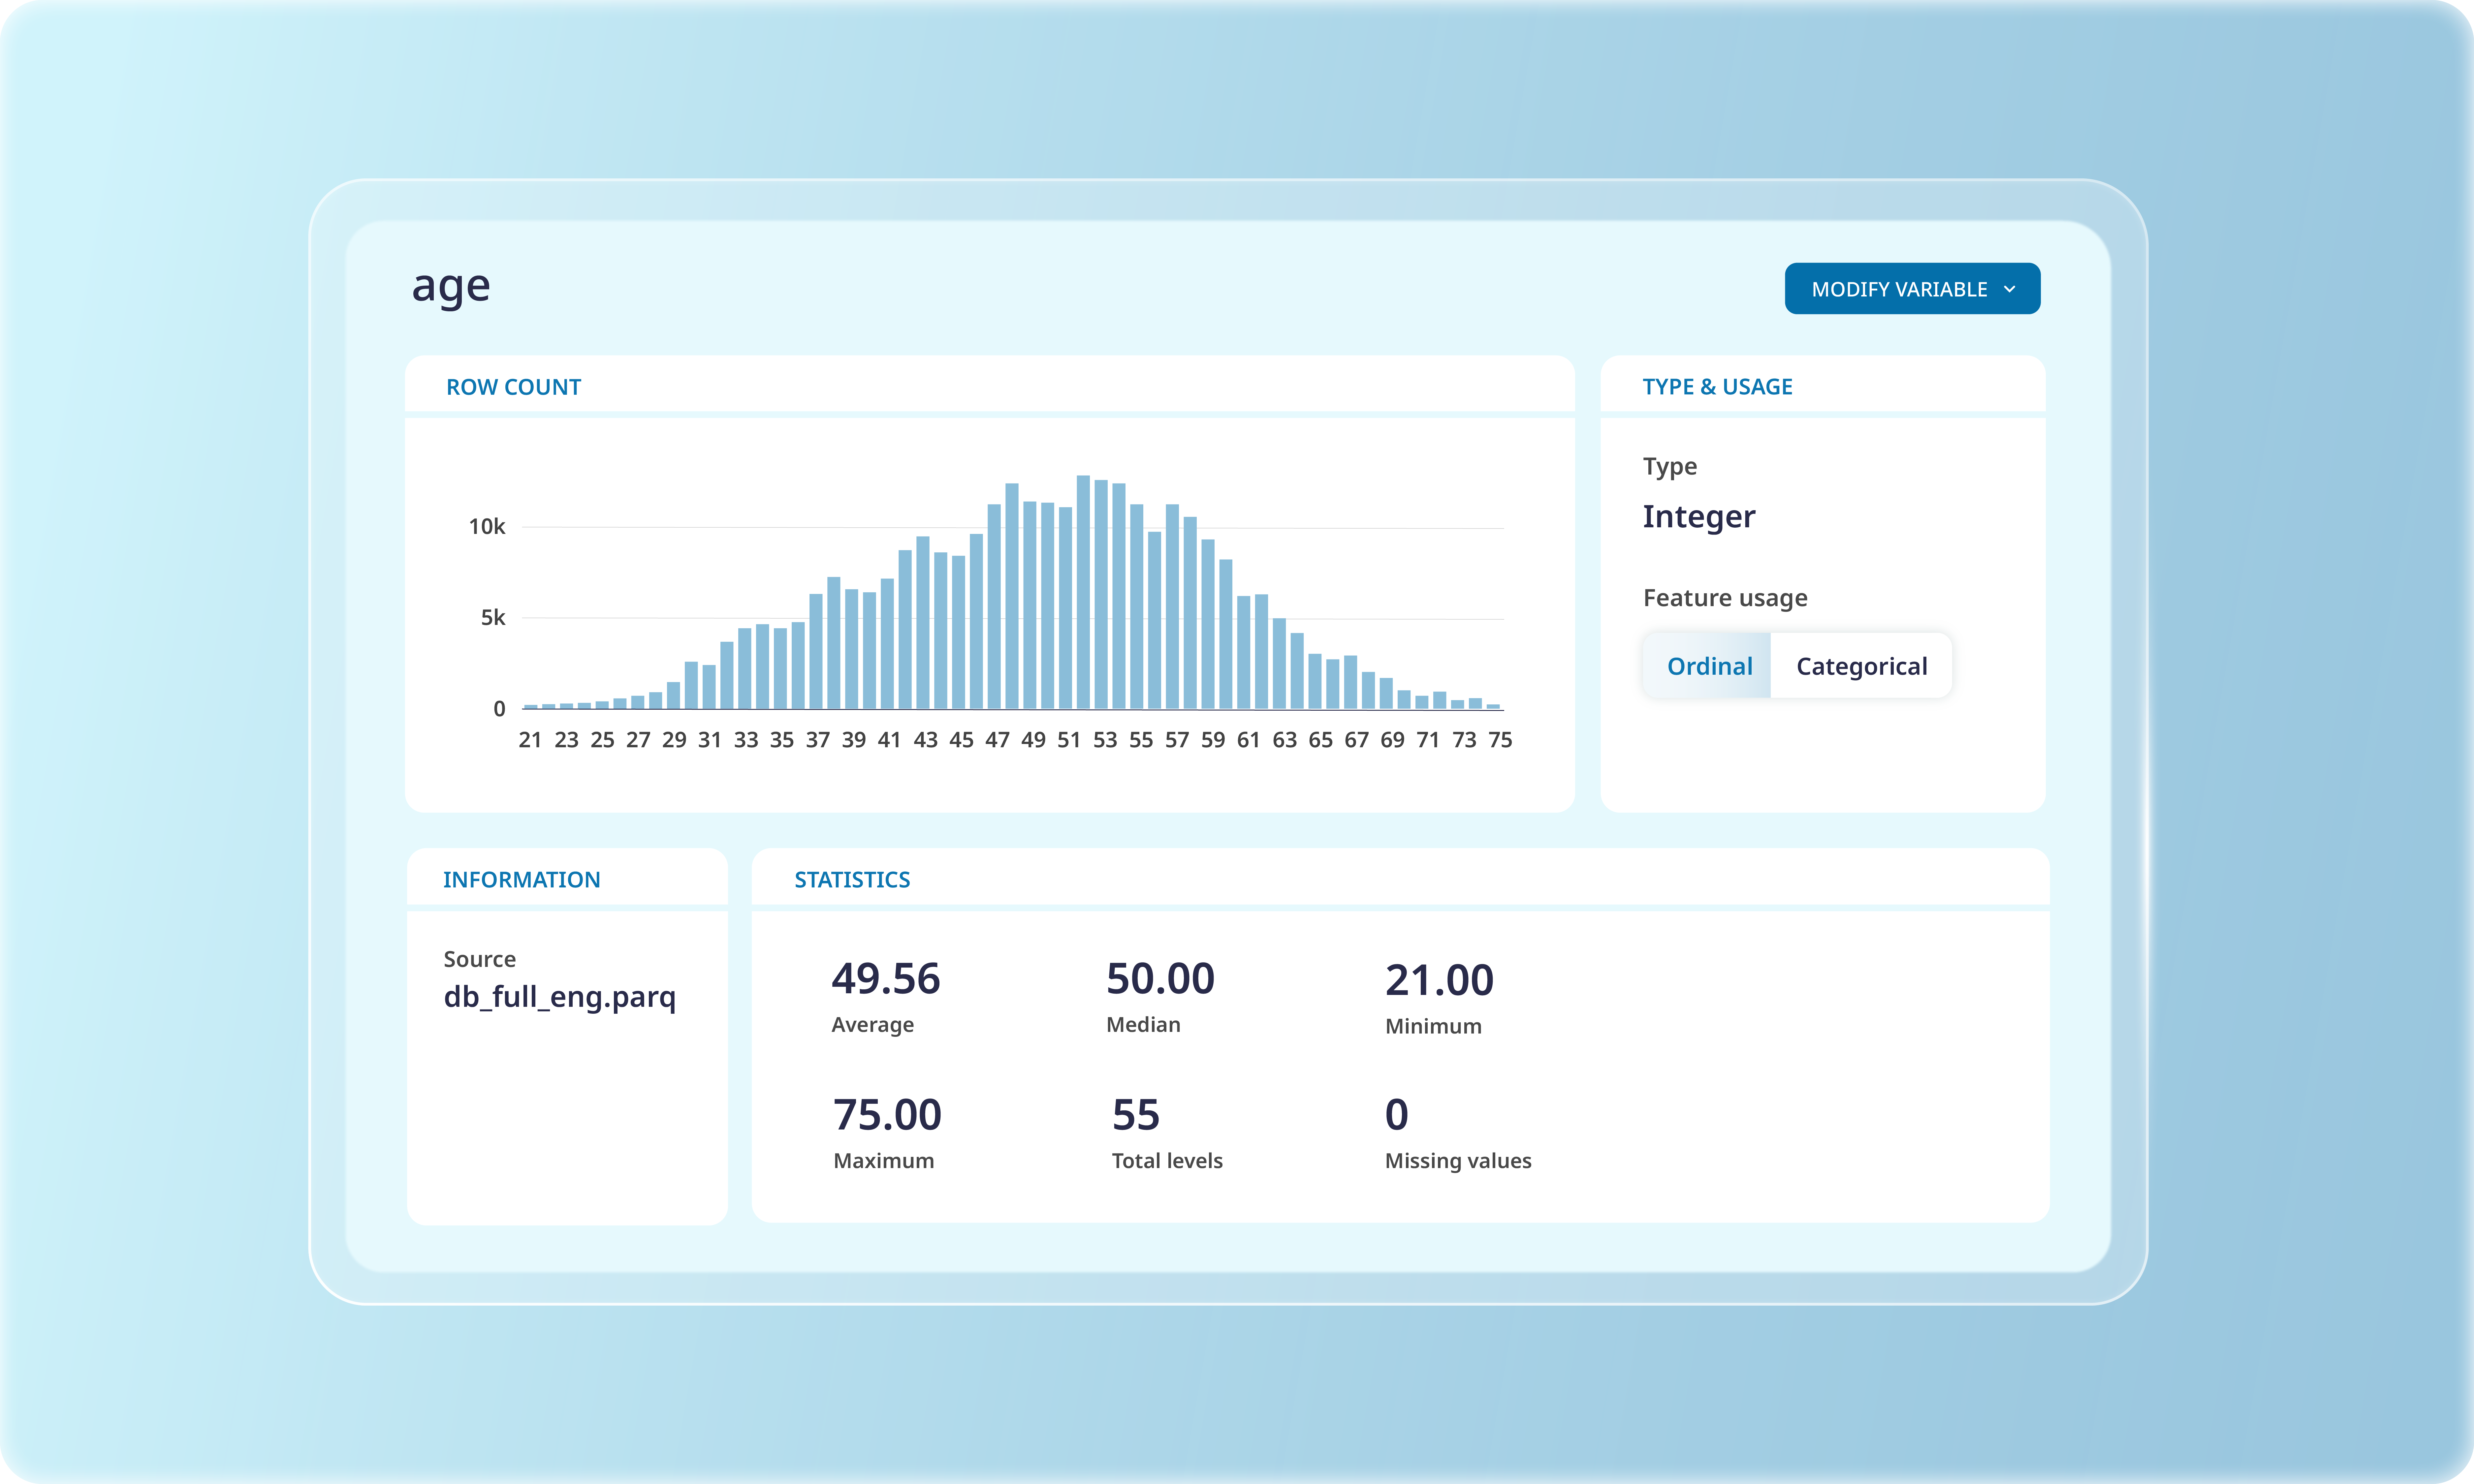Click the 5k y-axis label

[x=493, y=618]
